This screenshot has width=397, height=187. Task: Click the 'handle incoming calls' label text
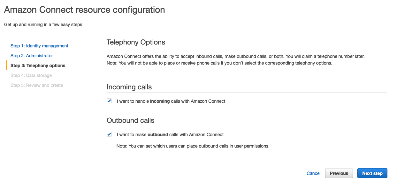[x=171, y=101]
